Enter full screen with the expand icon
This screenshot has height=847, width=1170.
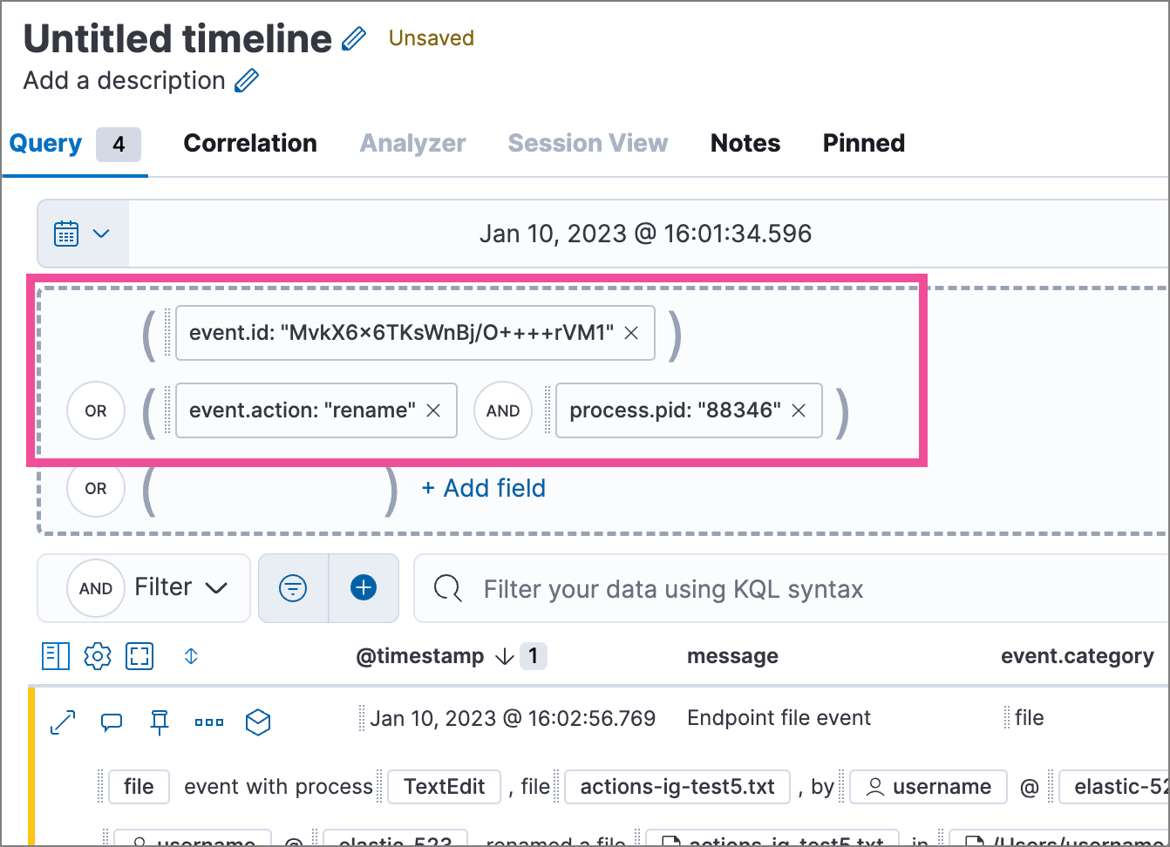coord(139,656)
